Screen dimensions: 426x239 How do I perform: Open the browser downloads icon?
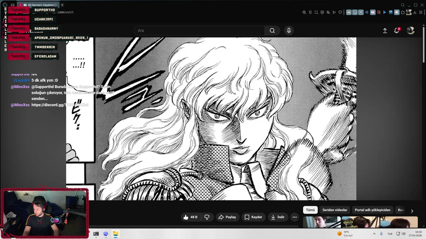pos(415,12)
